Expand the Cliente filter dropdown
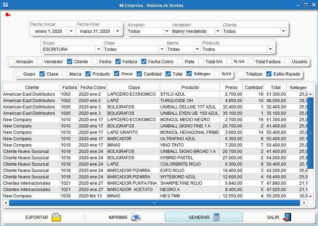318x226 pixels. pos(283,31)
